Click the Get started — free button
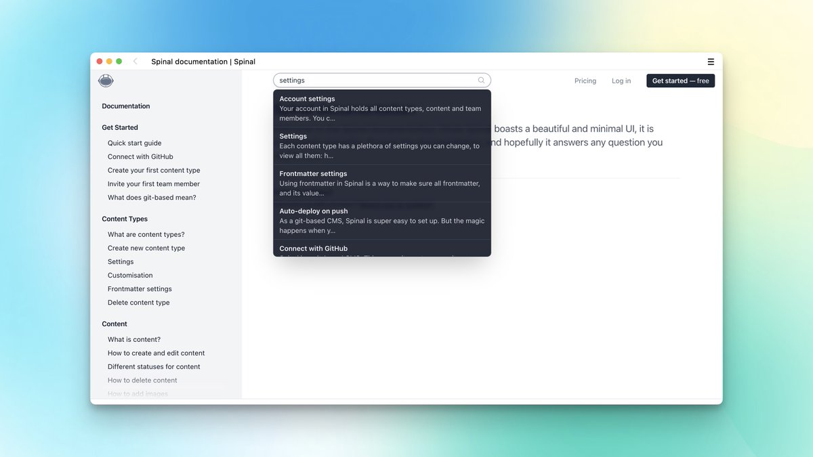This screenshot has width=813, height=457. pos(681,81)
